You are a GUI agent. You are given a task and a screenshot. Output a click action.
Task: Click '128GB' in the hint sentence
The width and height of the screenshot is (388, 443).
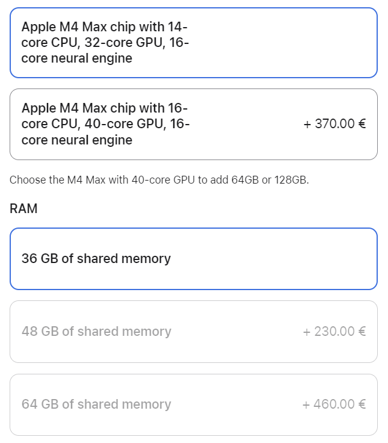click(291, 180)
